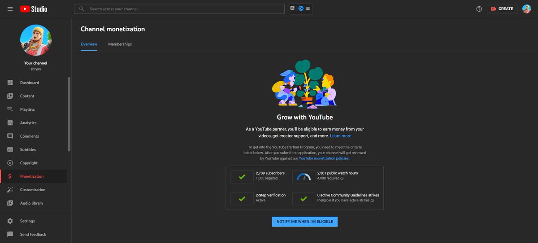
Task: Click the Subtitles icon in sidebar
Action: (x=10, y=150)
